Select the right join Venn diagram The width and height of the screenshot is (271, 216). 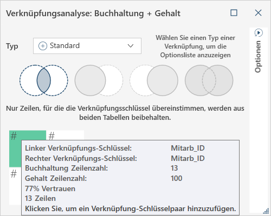(x=154, y=80)
